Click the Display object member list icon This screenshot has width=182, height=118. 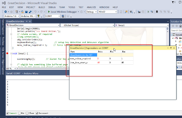139,12
